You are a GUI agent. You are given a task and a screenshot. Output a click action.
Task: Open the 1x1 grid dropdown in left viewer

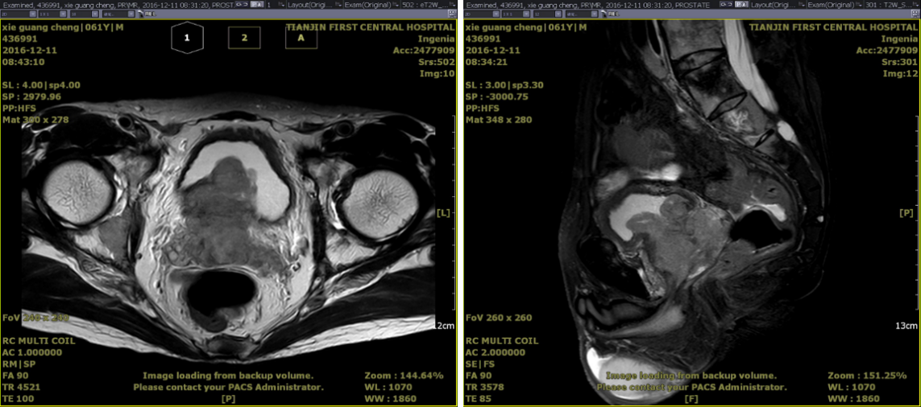pos(53,14)
